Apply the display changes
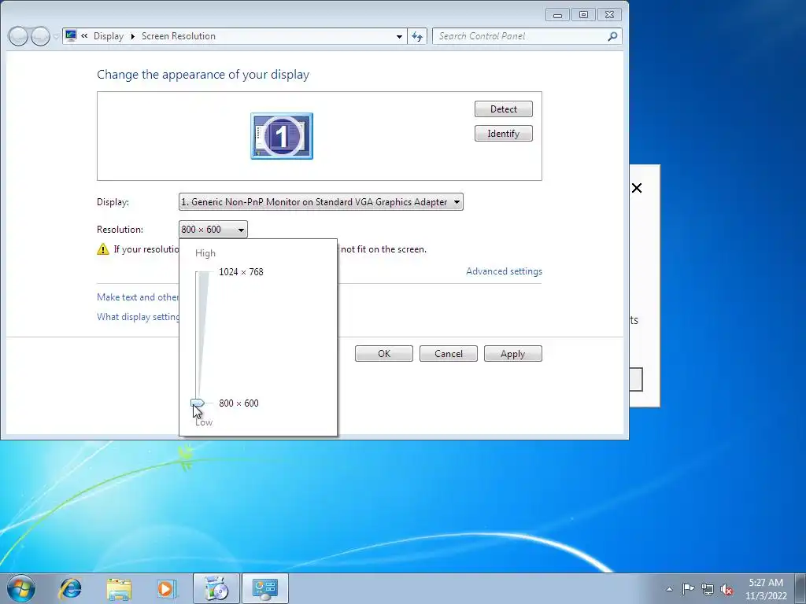 (513, 353)
